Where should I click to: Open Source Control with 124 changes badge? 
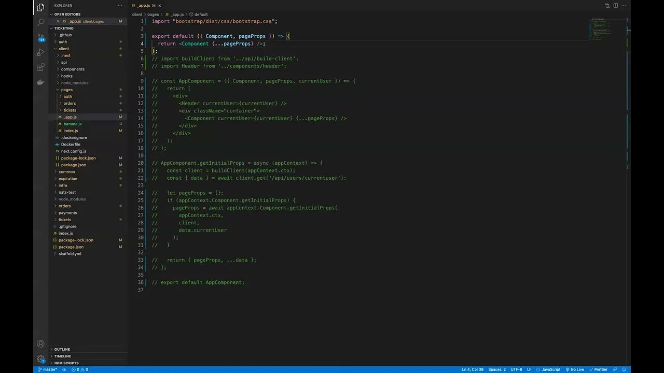point(40,38)
